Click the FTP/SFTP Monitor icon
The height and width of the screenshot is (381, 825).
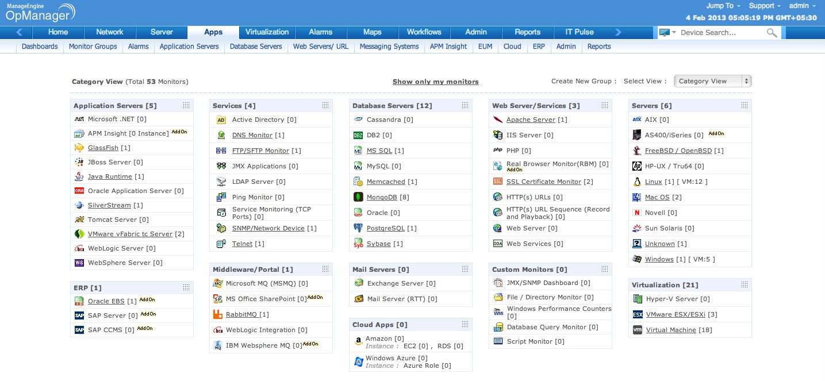click(x=221, y=151)
